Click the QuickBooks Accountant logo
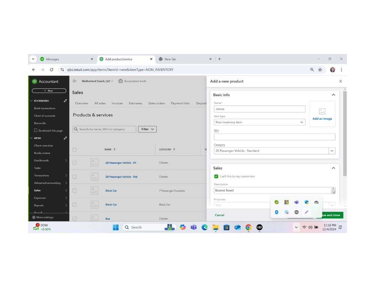 [x=45, y=81]
